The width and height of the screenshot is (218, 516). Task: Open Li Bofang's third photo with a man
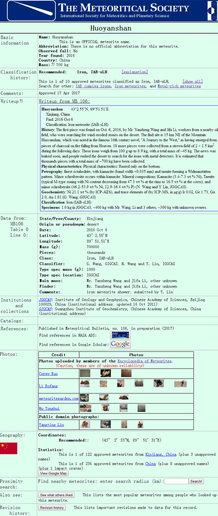121,383
